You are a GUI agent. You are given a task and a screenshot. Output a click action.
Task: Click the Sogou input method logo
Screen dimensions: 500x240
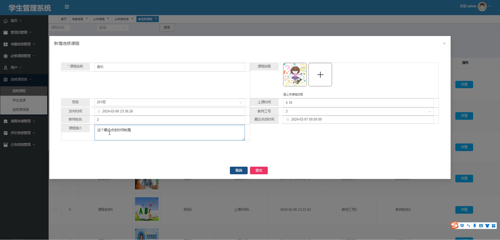[455, 225]
